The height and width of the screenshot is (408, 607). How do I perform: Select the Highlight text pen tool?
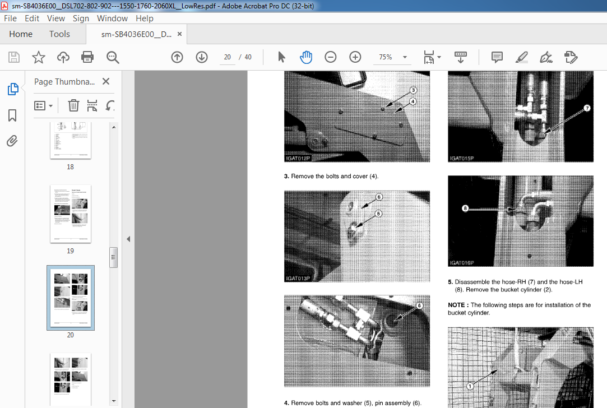[521, 57]
